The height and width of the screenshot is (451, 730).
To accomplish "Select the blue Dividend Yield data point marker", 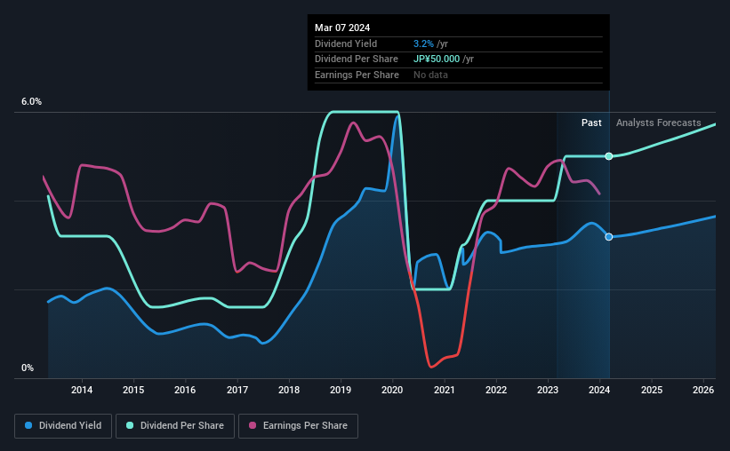I will click(x=609, y=237).
